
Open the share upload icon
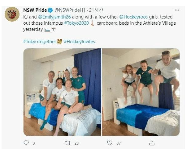pyautogui.click(x=152, y=143)
